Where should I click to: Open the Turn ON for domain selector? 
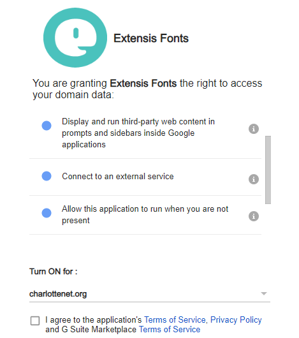point(150,294)
